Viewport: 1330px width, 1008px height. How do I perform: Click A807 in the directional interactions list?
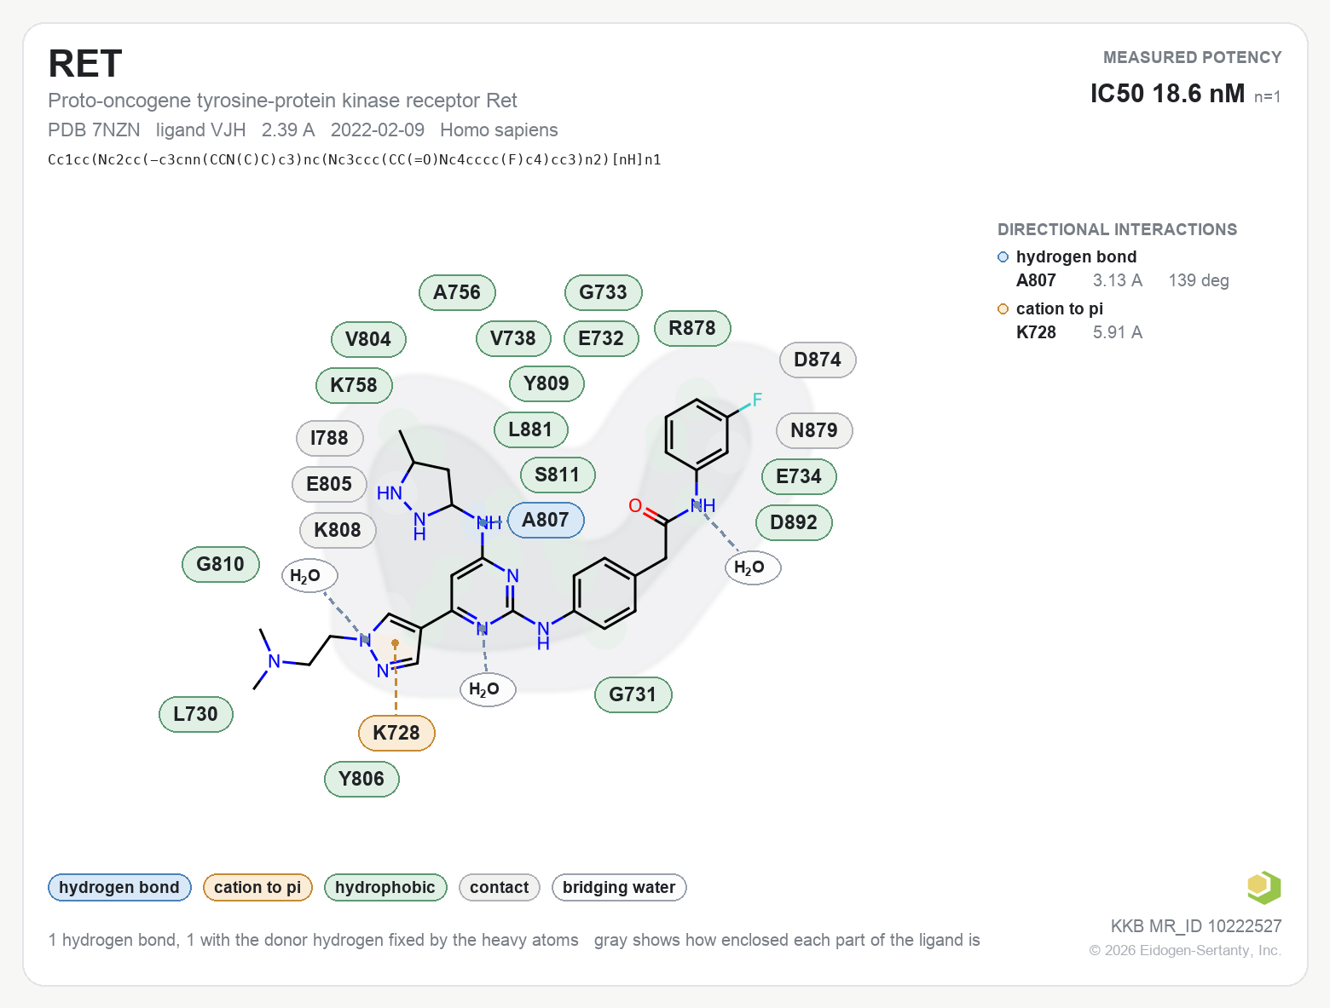pos(1036,280)
